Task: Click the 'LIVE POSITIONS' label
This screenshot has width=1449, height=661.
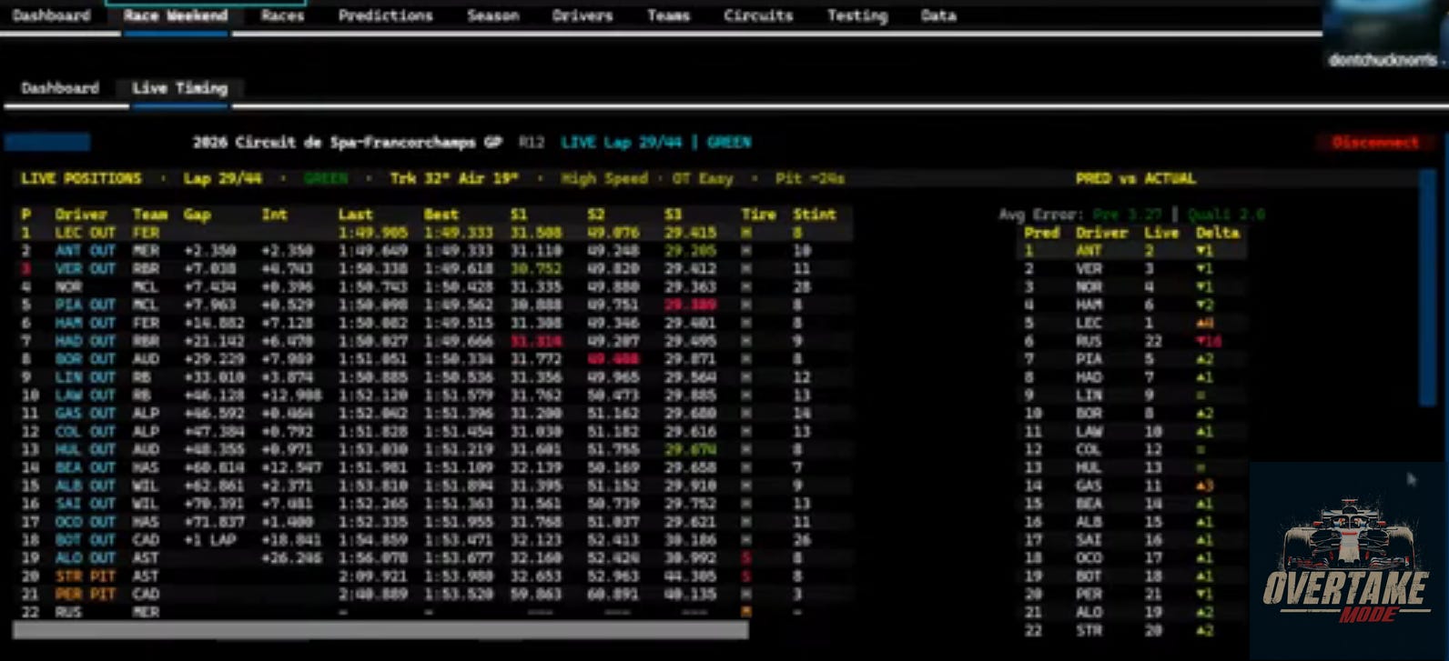Action: click(x=81, y=178)
